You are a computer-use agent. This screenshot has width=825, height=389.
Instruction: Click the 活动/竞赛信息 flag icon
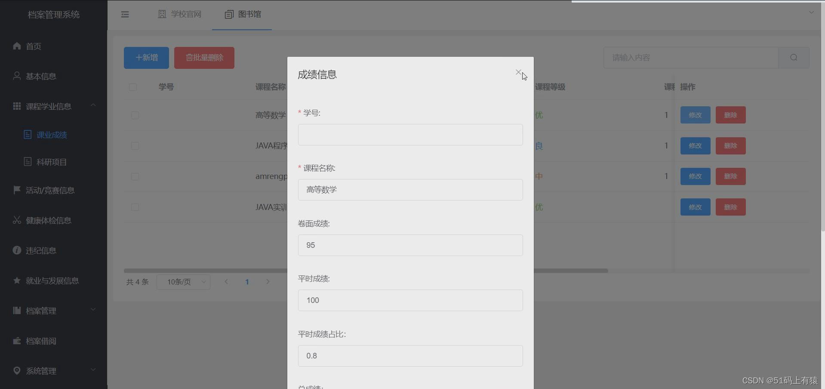pos(17,190)
